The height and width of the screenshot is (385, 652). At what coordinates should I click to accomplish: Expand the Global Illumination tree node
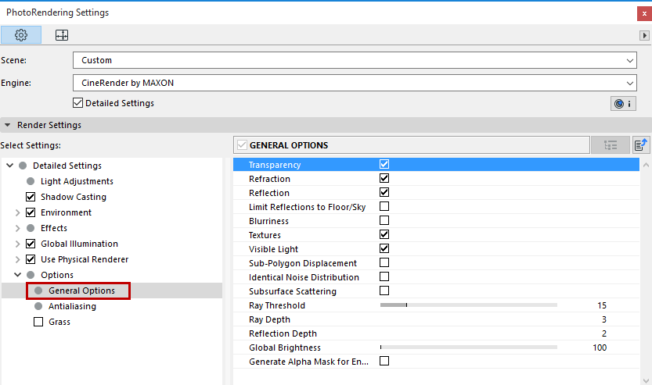tap(18, 244)
